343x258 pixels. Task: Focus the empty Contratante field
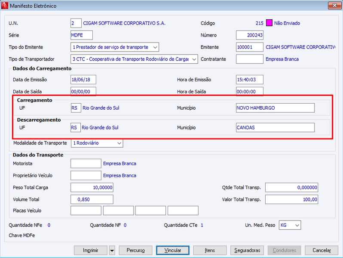pyautogui.click(x=250, y=59)
